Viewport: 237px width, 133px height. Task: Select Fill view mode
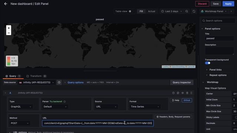click(x=141, y=11)
